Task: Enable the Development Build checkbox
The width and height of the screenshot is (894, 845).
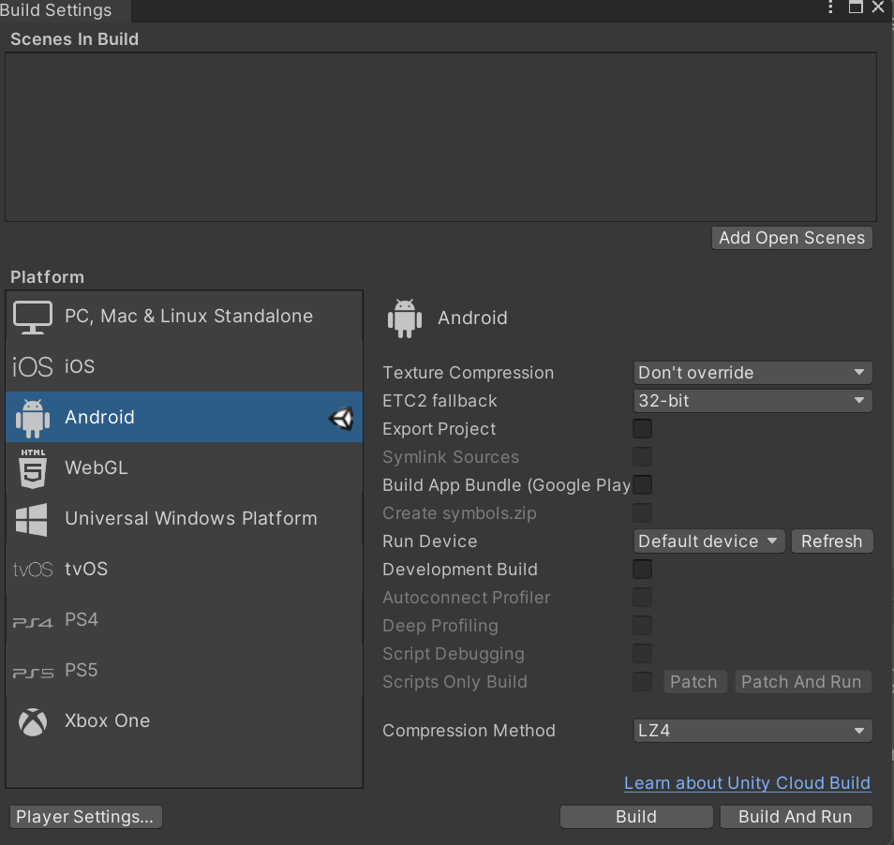Action: 642,570
